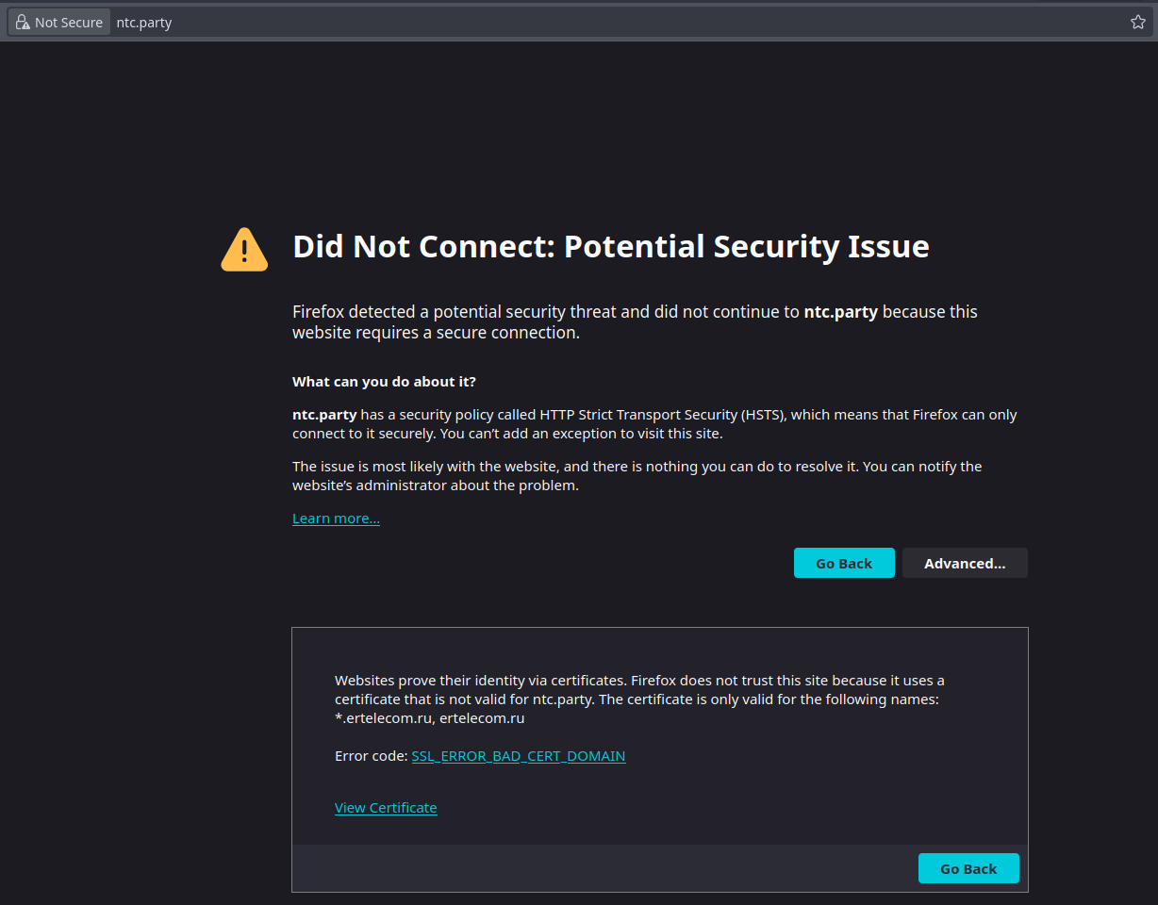Click the "Error code:" label text
Image resolution: width=1158 pixels, height=905 pixels.
click(372, 756)
